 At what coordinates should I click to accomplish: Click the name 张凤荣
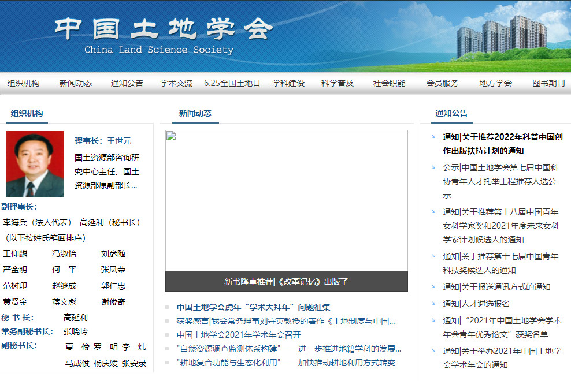113,270
